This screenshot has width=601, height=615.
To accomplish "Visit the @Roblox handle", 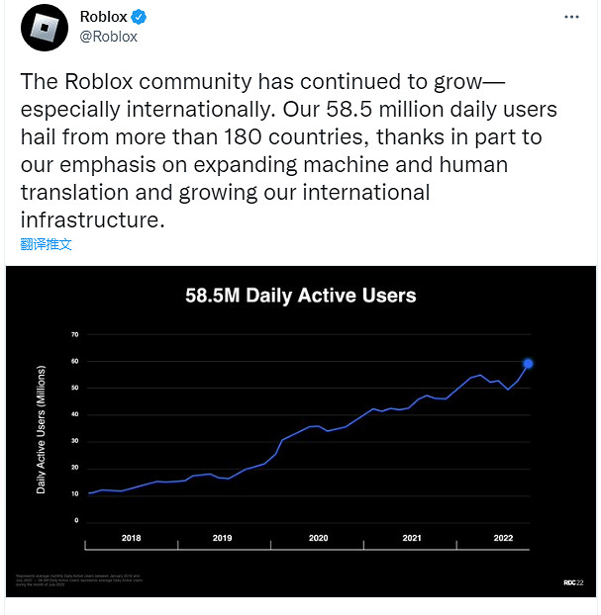I will (108, 37).
